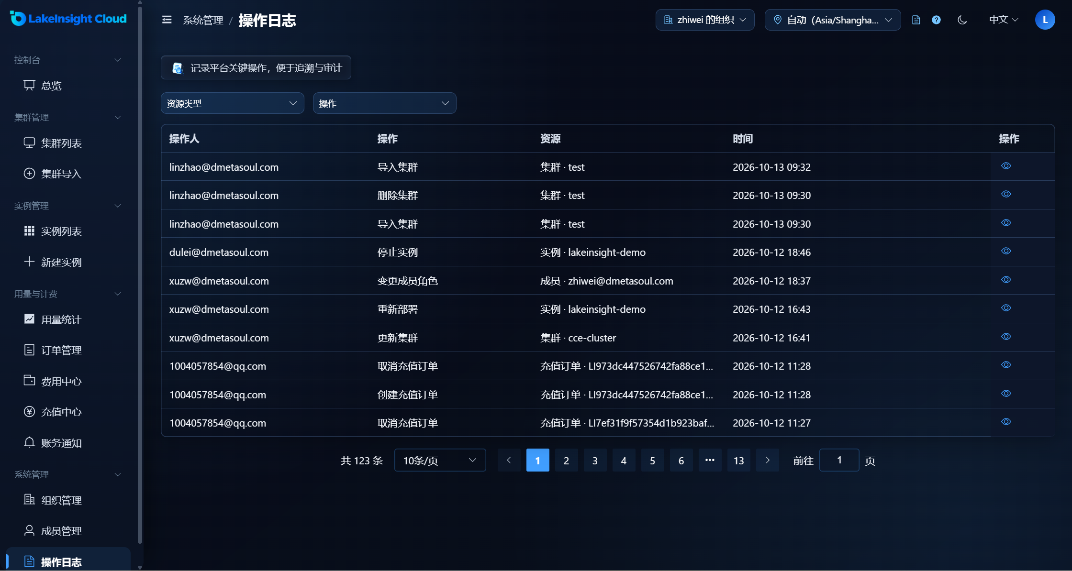View details of 变更成员角色 log entry

pyautogui.click(x=1006, y=280)
